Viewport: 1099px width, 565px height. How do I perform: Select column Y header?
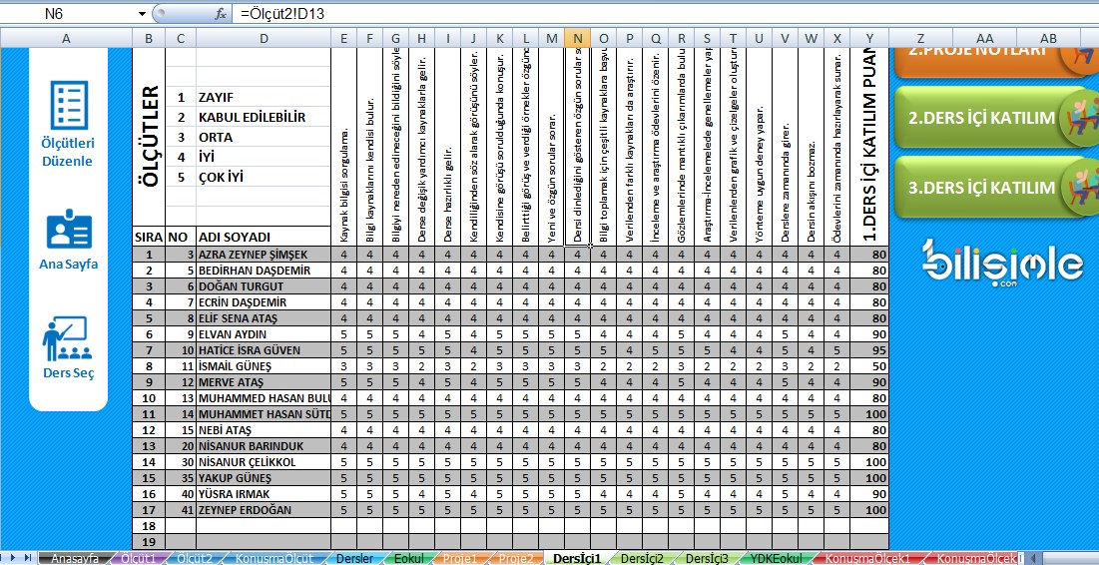tap(869, 38)
